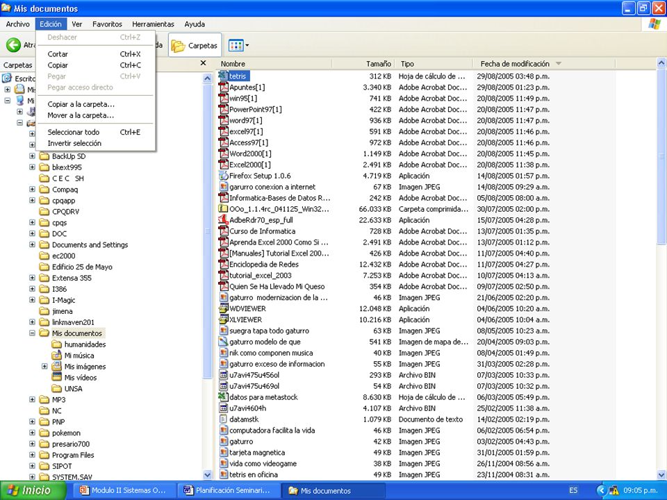Select Mover a la carpeta… menu entry

click(95, 115)
